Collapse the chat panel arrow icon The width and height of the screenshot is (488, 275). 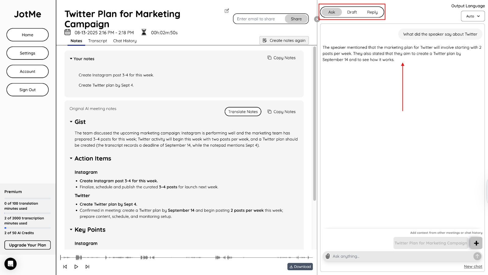[x=317, y=19]
